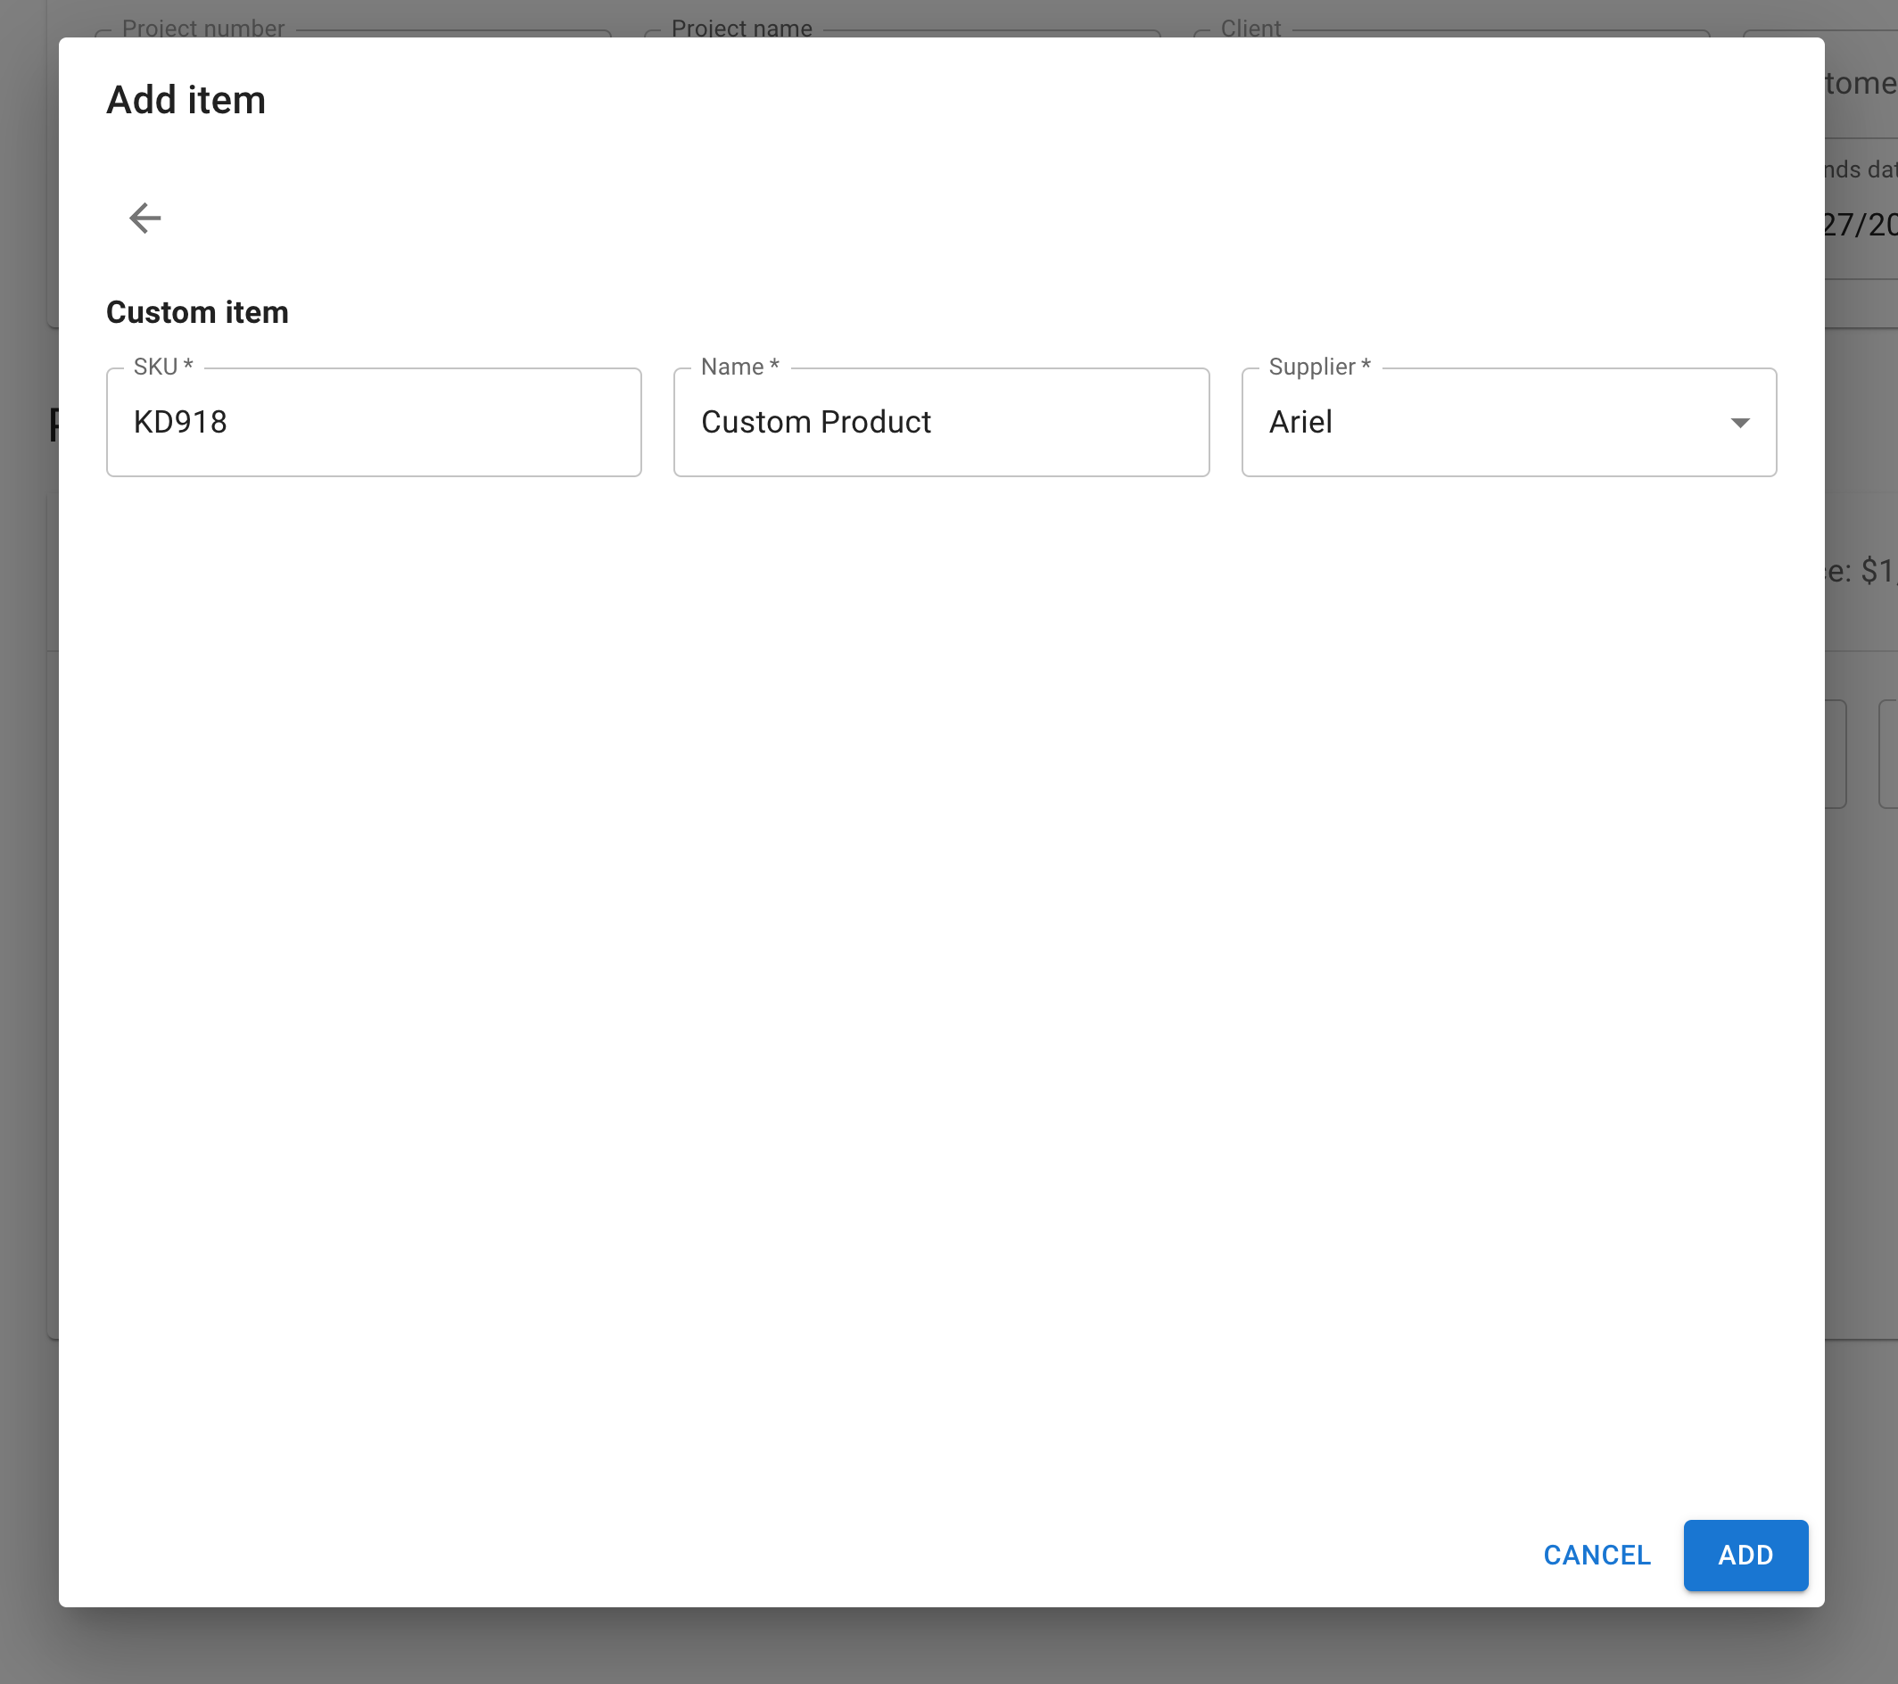Click the Name * field label
The image size is (1898, 1684).
tap(739, 367)
